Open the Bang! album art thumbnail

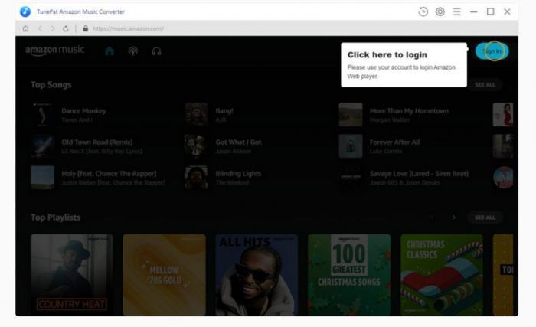point(196,115)
